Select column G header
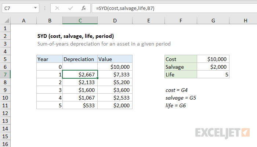The width and height of the screenshot is (257, 147). (213, 21)
